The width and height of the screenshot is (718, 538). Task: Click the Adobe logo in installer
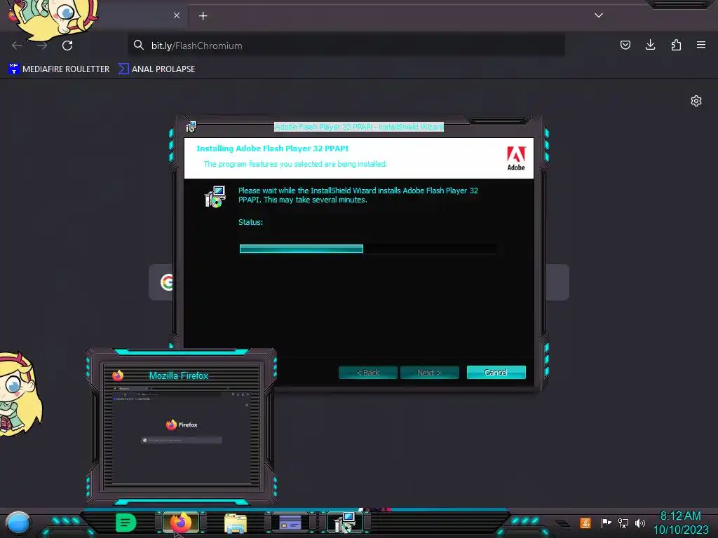click(516, 158)
